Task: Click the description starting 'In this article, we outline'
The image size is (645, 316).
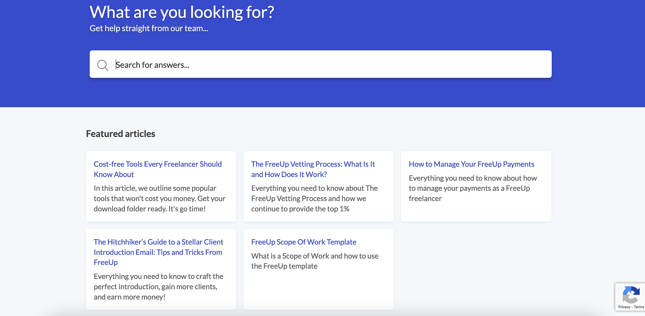Action: pos(159,198)
